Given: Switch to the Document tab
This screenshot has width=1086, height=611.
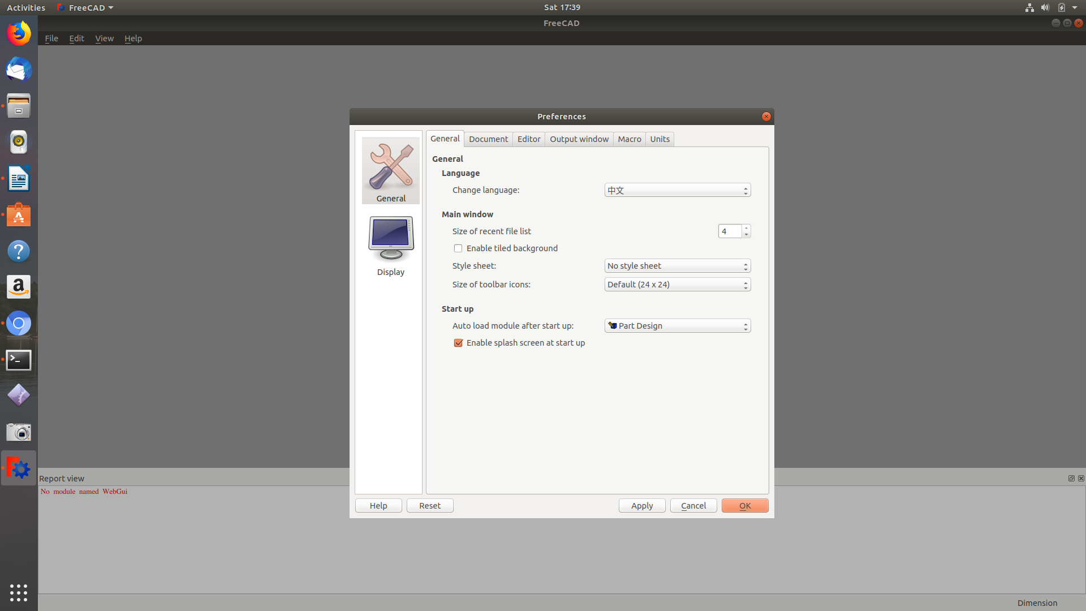Looking at the screenshot, I should (489, 139).
